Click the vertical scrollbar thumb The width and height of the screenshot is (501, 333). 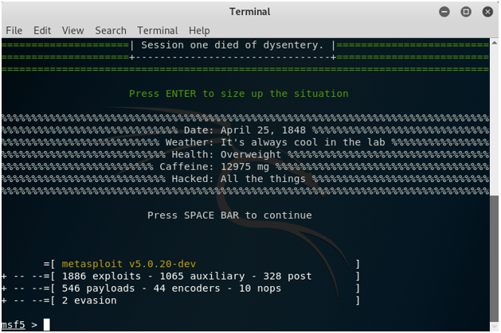(x=494, y=262)
